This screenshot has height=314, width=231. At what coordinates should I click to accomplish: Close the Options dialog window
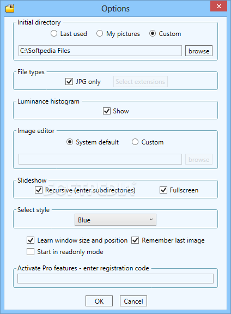click(219, 6)
